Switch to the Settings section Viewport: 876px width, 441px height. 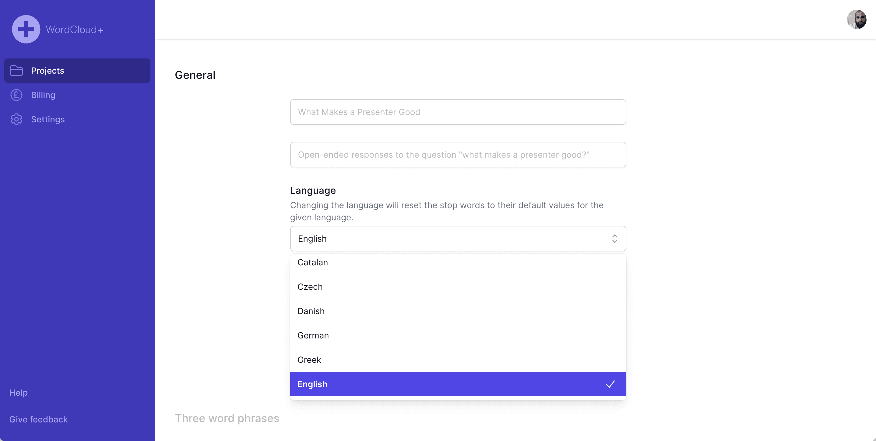click(48, 119)
